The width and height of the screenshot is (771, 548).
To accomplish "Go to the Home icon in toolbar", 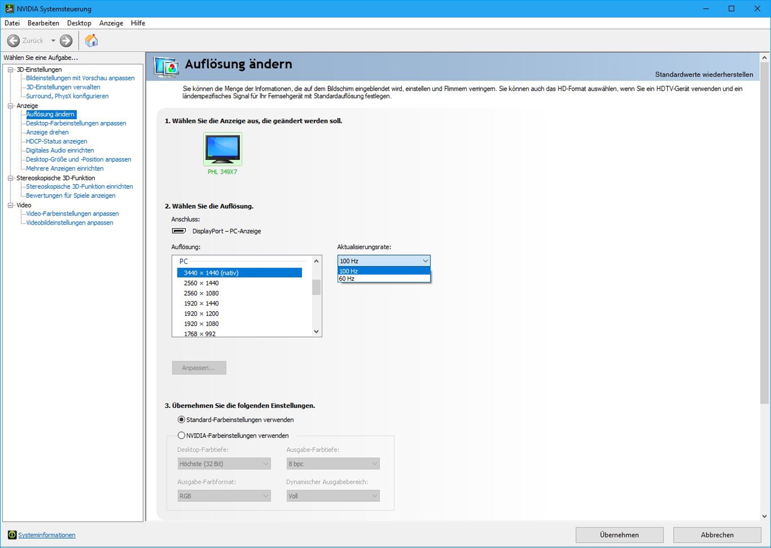I will point(92,40).
